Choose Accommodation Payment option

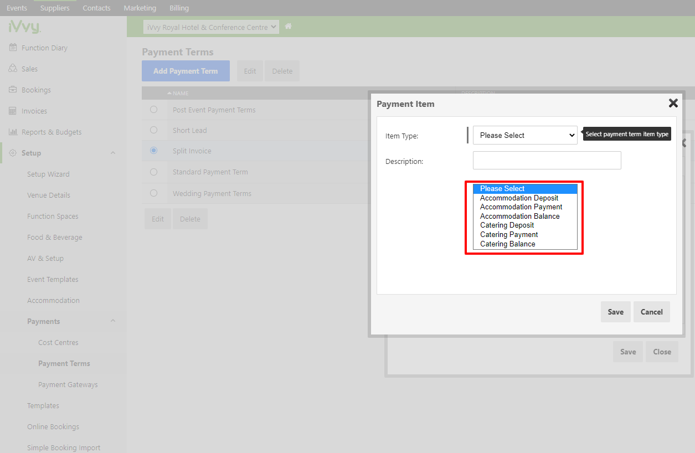pos(525,207)
